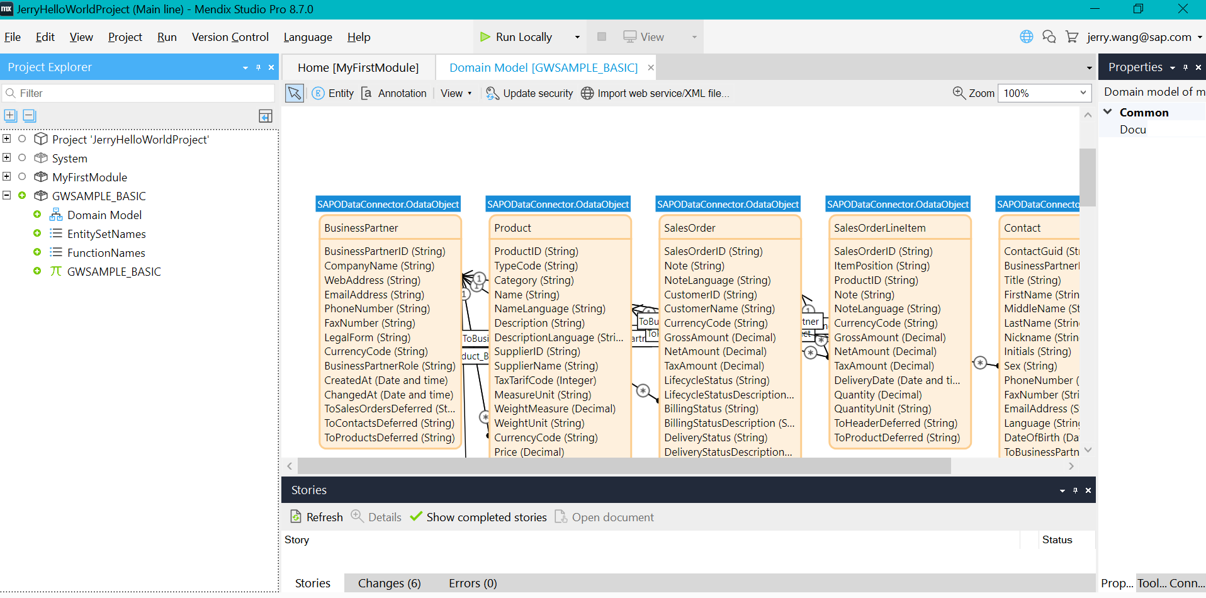1206x598 pixels.
Task: Switch to the Changes (6) tab
Action: pos(390,583)
